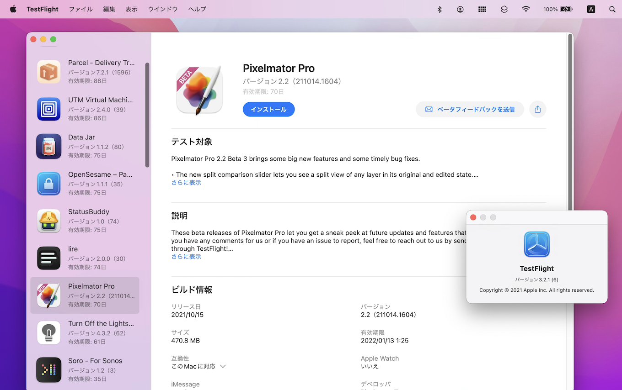Open the ヘルプ menu
Image resolution: width=622 pixels, height=390 pixels.
[197, 9]
